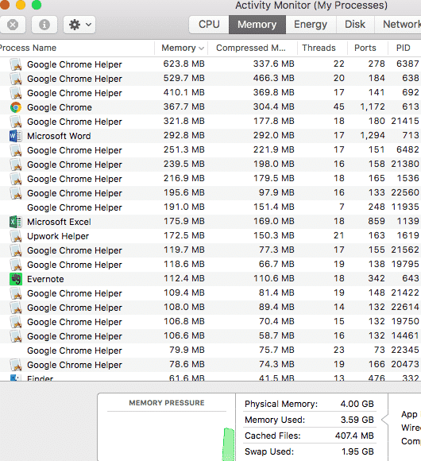
Task: Select the Microsoft Excel process name
Action: coord(59,222)
